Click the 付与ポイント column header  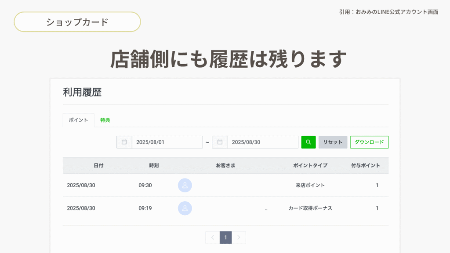pos(366,166)
